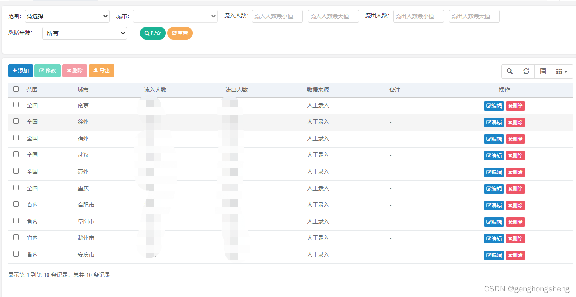The image size is (576, 297).
Task: Open the columns grid icon dropdown
Action: 562,71
